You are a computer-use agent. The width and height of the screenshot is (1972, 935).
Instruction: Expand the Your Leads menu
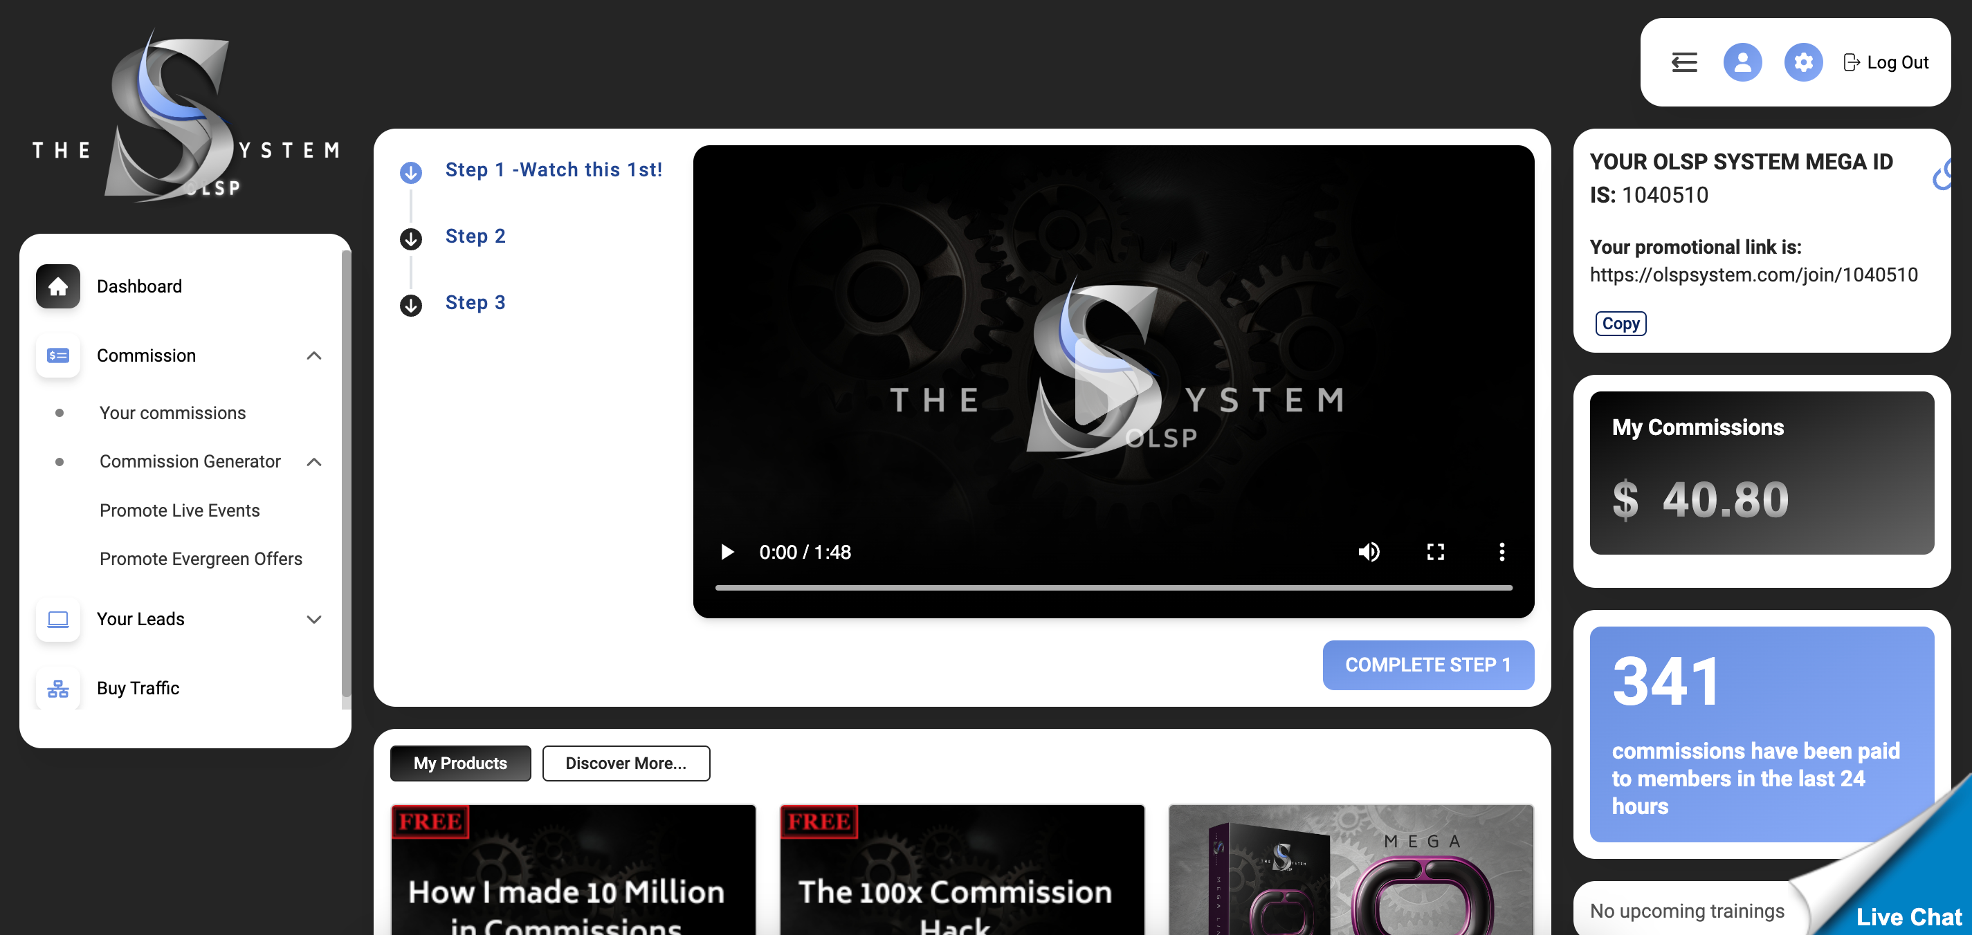coord(314,620)
